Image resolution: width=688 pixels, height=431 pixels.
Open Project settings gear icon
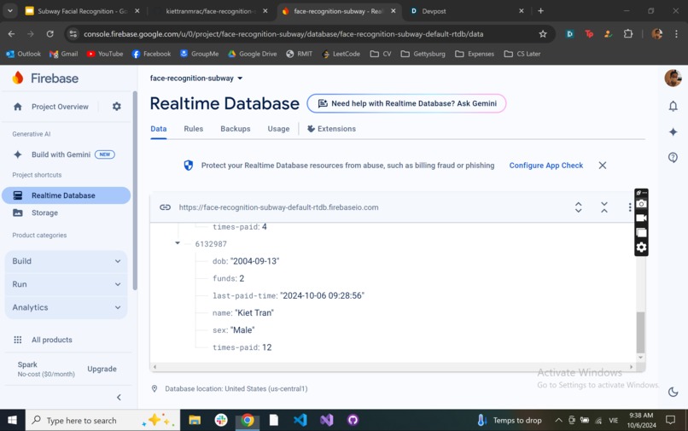(116, 106)
